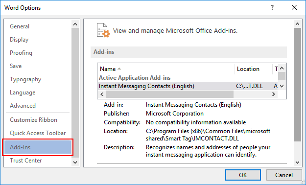Screen dimensions: 306x185
Task: Click add-ins list scroll left arrow
Action: point(102,94)
